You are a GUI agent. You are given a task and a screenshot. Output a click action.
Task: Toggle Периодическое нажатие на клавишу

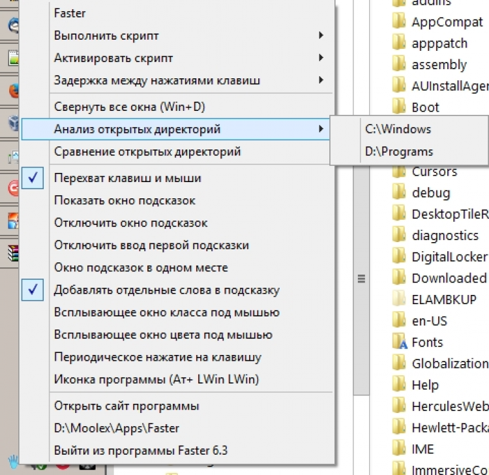[x=177, y=358]
